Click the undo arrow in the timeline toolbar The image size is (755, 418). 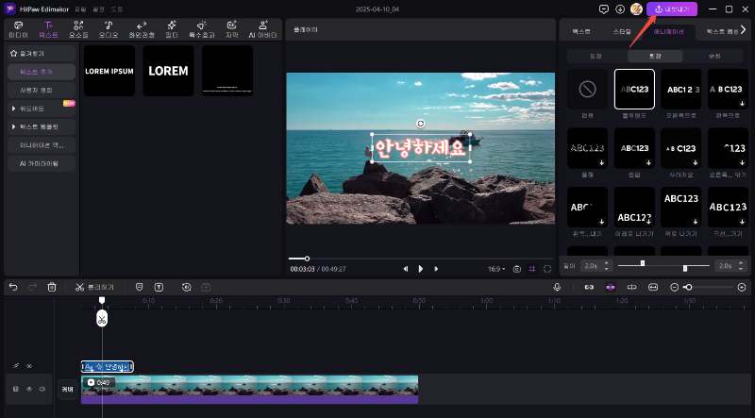click(13, 287)
